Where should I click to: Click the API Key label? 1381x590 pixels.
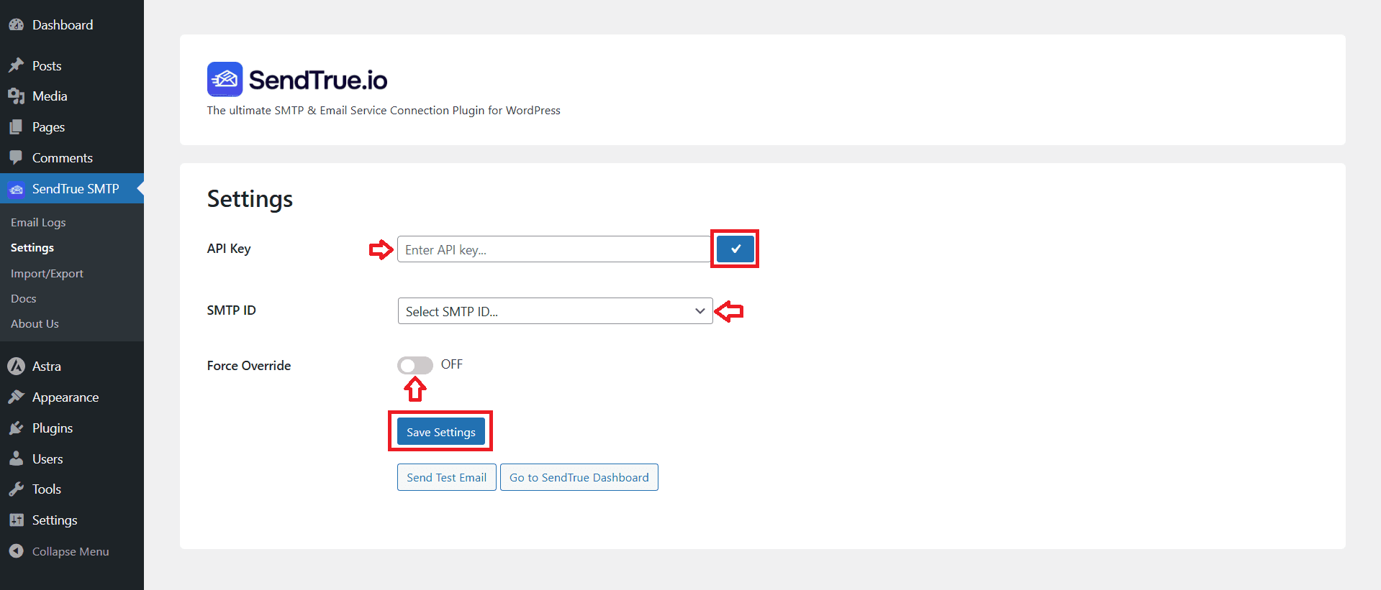click(229, 249)
